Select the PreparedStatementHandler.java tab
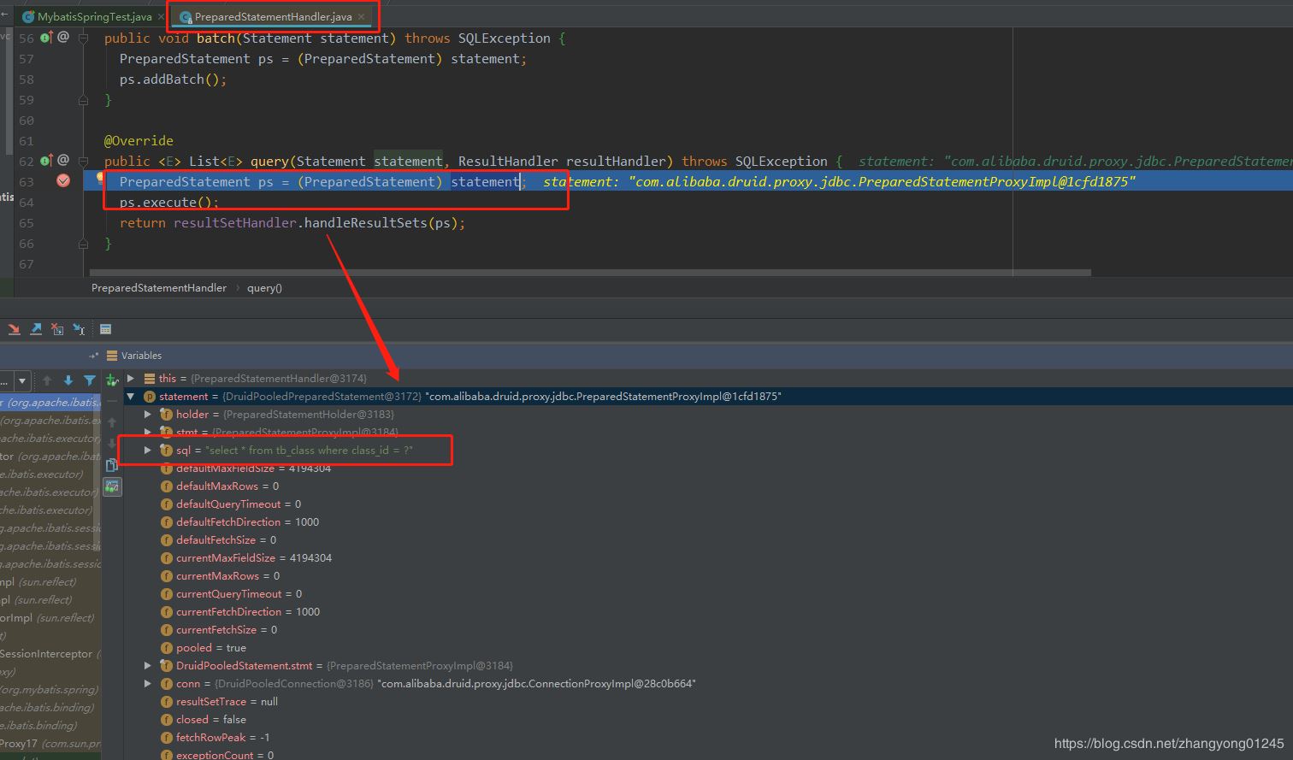The height and width of the screenshot is (760, 1293). click(x=272, y=16)
